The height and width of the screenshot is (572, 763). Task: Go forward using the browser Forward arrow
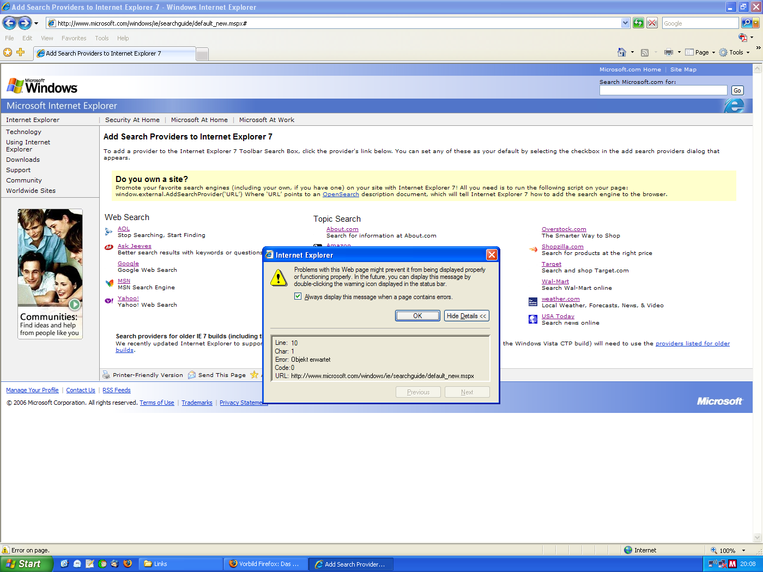25,23
